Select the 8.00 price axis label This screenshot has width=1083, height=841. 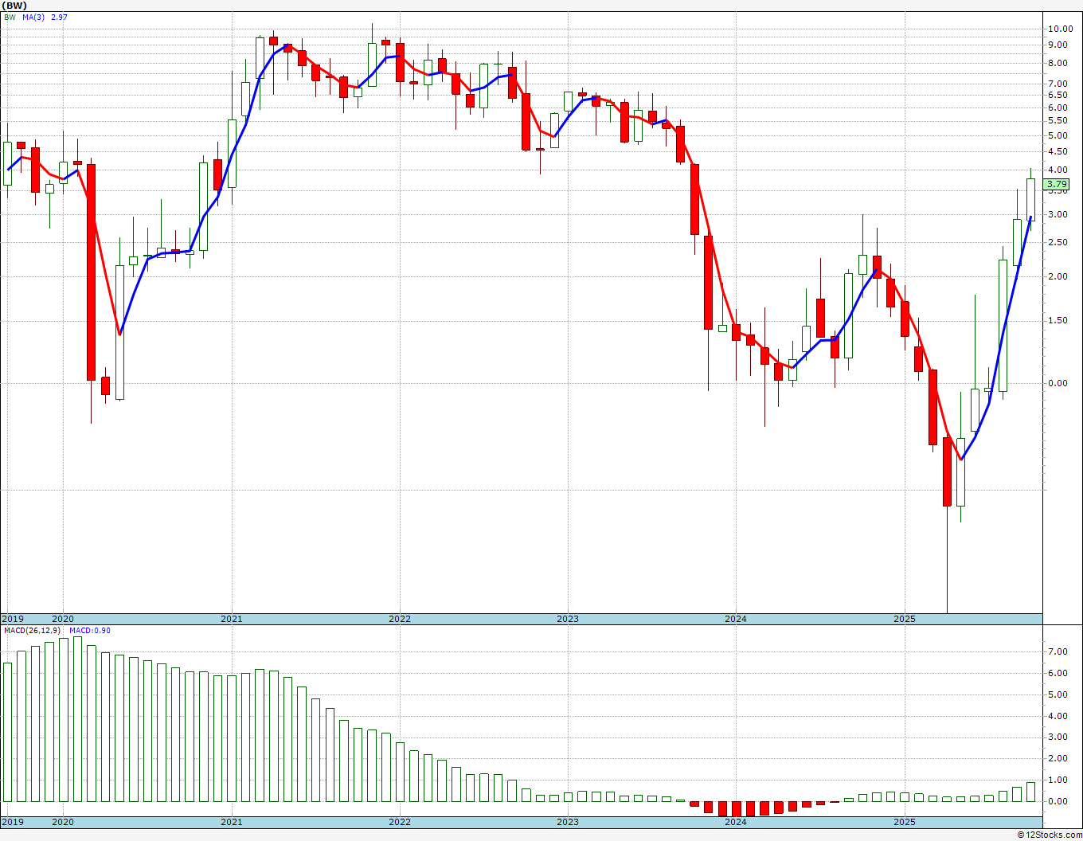[x=1058, y=64]
